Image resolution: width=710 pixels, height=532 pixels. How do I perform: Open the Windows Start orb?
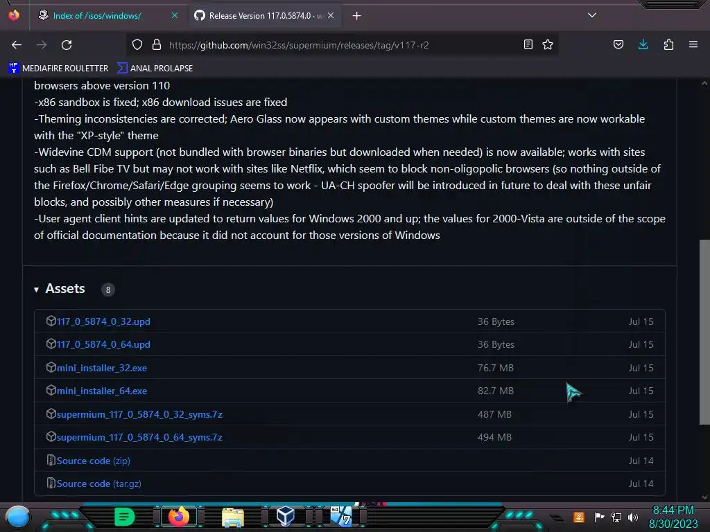pos(18,517)
